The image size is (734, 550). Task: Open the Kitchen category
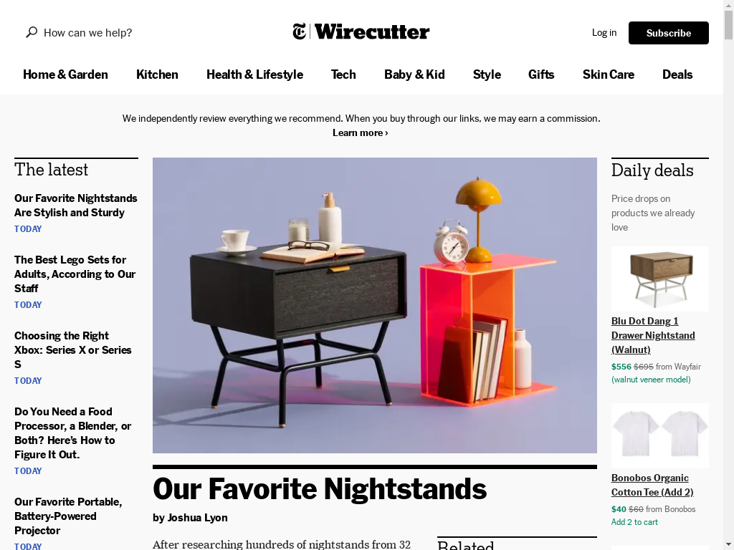[157, 74]
